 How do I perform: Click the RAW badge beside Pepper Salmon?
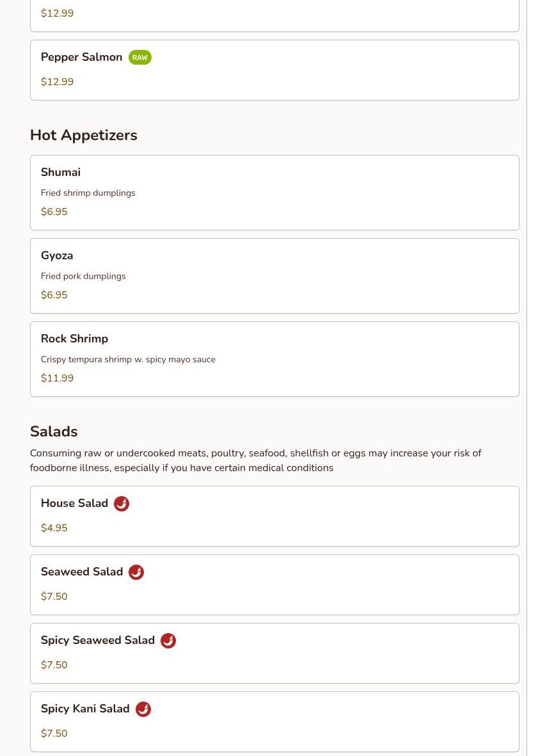tap(139, 58)
